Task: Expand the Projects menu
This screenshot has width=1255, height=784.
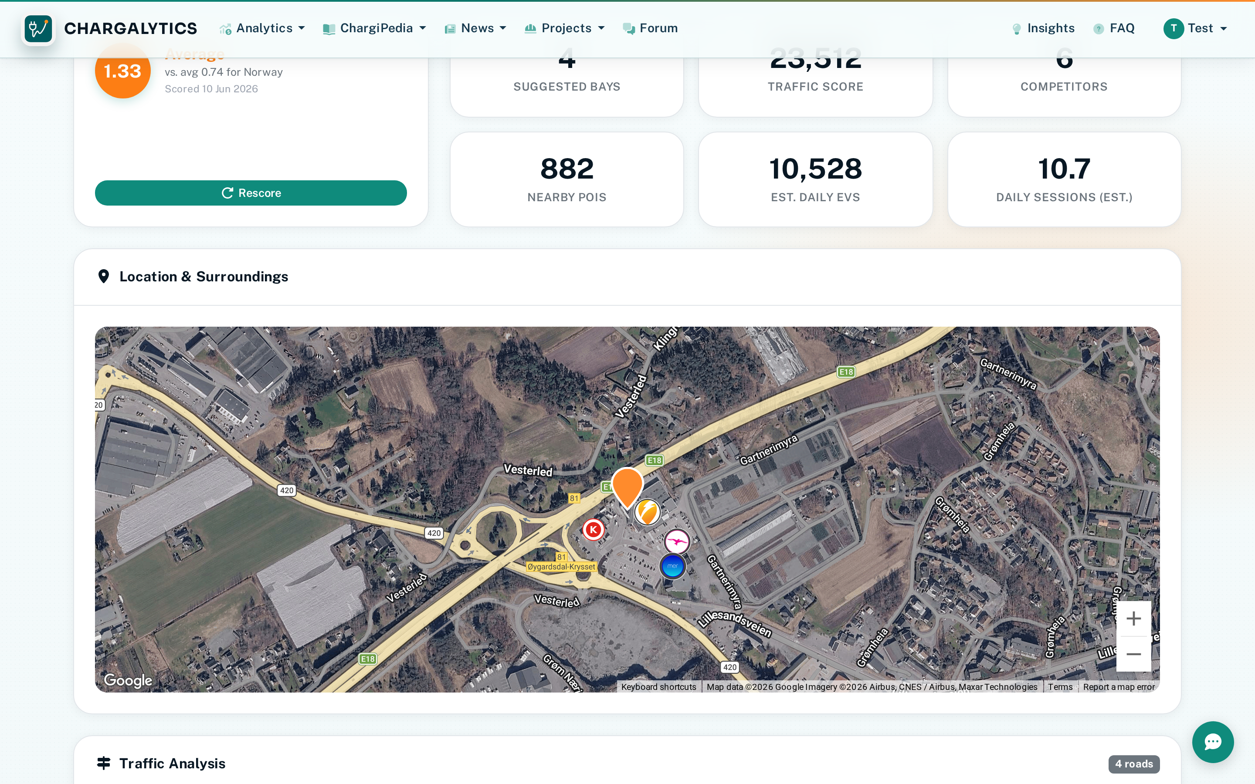Action: [565, 28]
